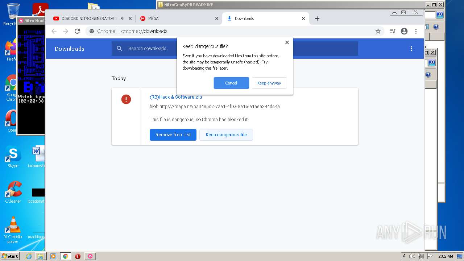Click the mega.nz blob URL link
This screenshot has height=261, width=464.
click(215, 107)
